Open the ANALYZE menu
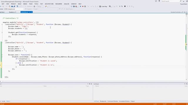 [67, 4]
